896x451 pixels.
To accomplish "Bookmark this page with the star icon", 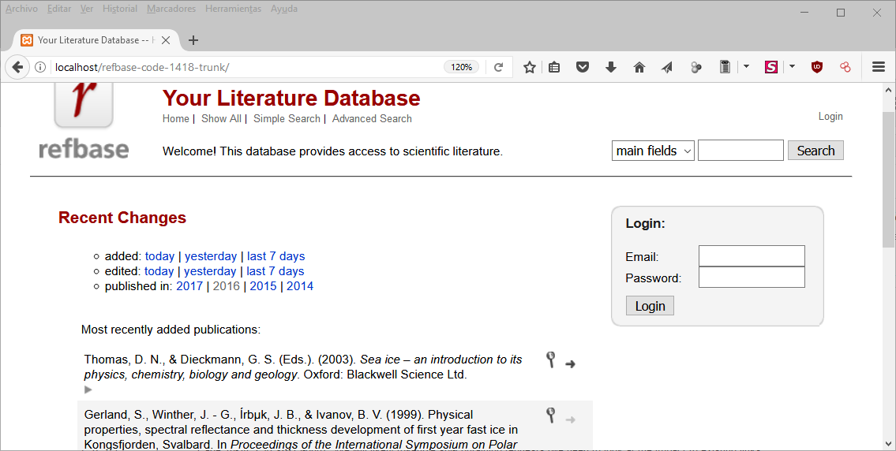I will (530, 67).
